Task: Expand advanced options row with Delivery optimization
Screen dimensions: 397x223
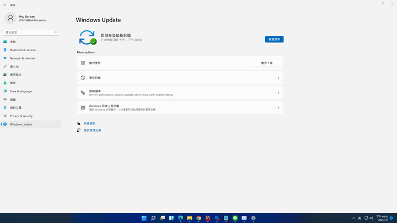Action: point(180,93)
